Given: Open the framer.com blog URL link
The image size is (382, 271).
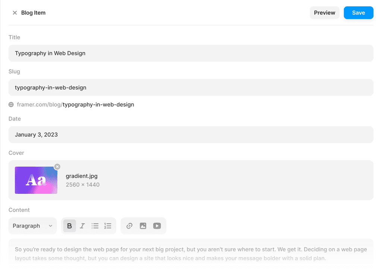Looking at the screenshot, I should point(76,105).
